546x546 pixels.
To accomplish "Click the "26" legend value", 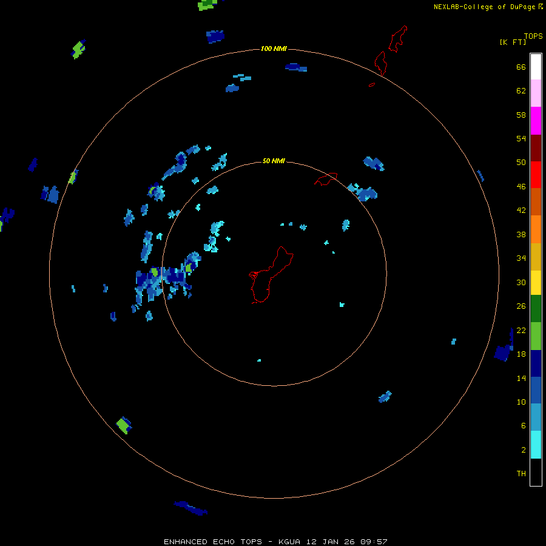I will click(521, 306).
